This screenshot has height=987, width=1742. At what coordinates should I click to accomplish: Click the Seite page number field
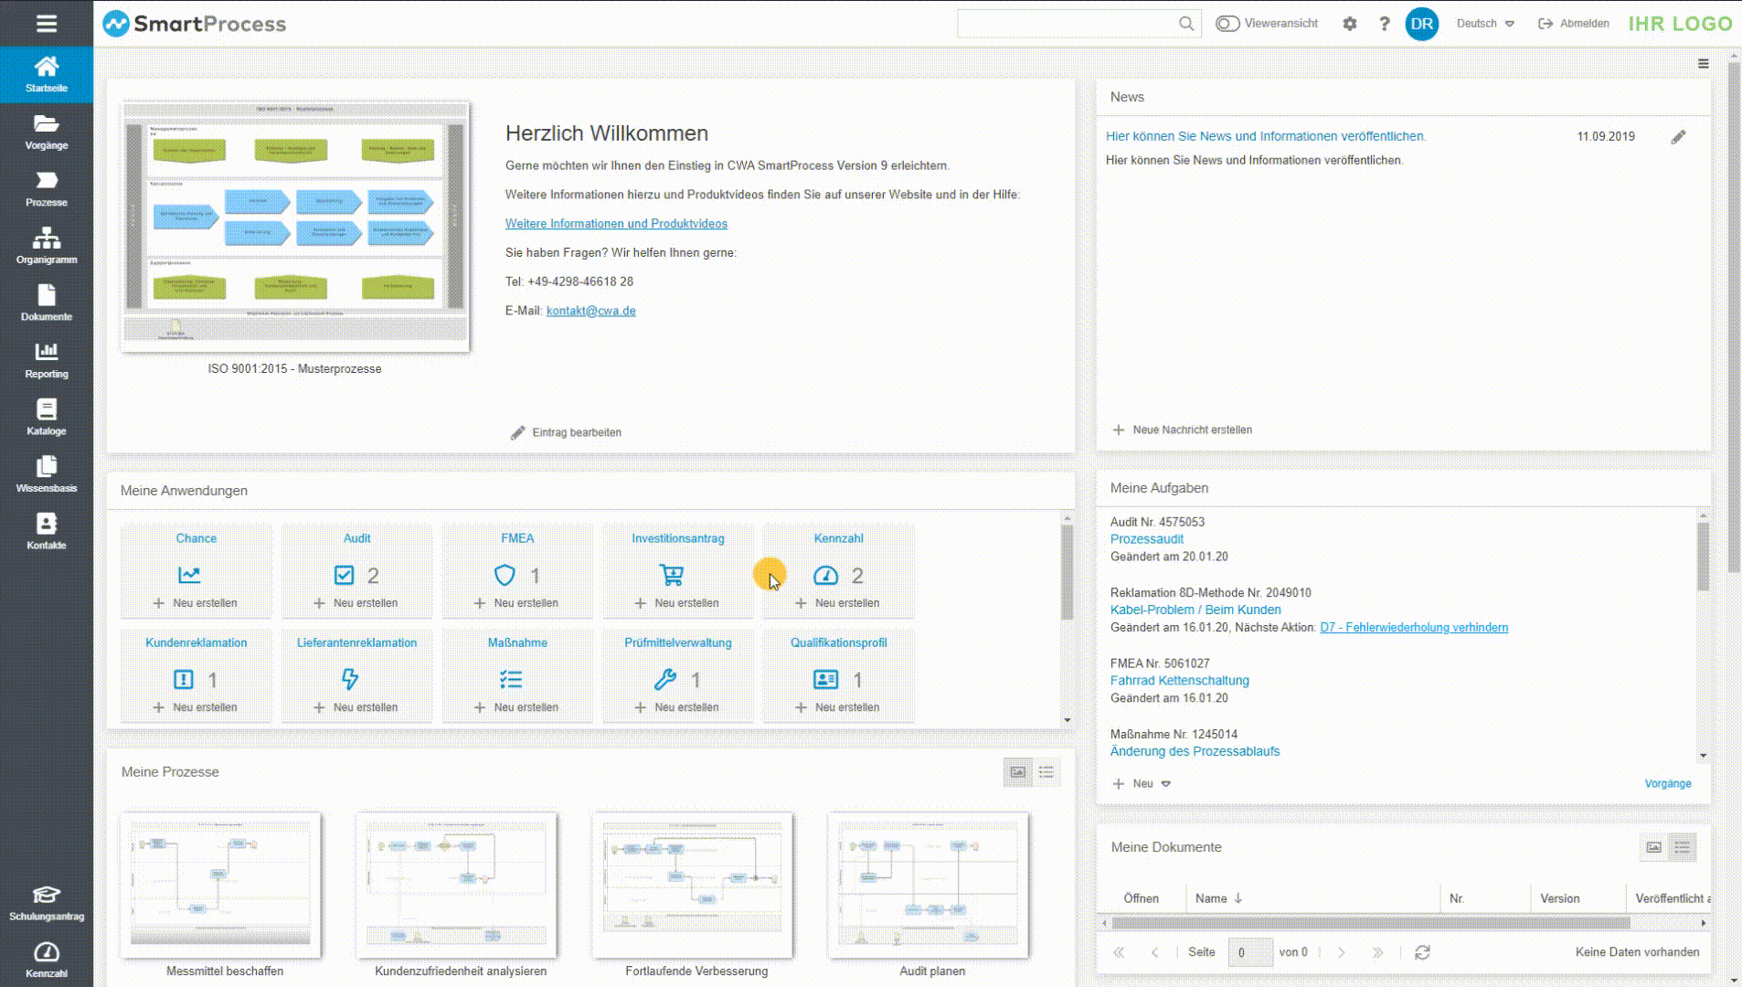1250,952
